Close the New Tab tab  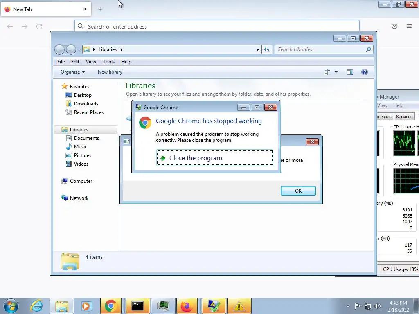click(x=84, y=9)
